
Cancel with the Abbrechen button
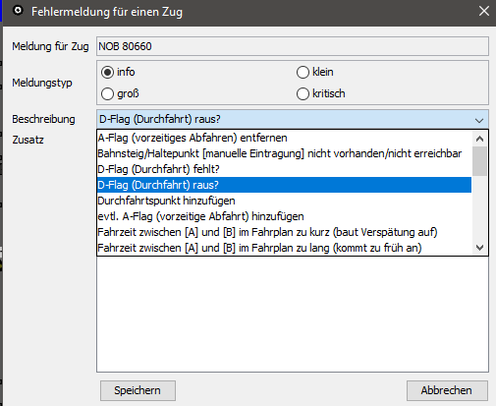point(447,390)
